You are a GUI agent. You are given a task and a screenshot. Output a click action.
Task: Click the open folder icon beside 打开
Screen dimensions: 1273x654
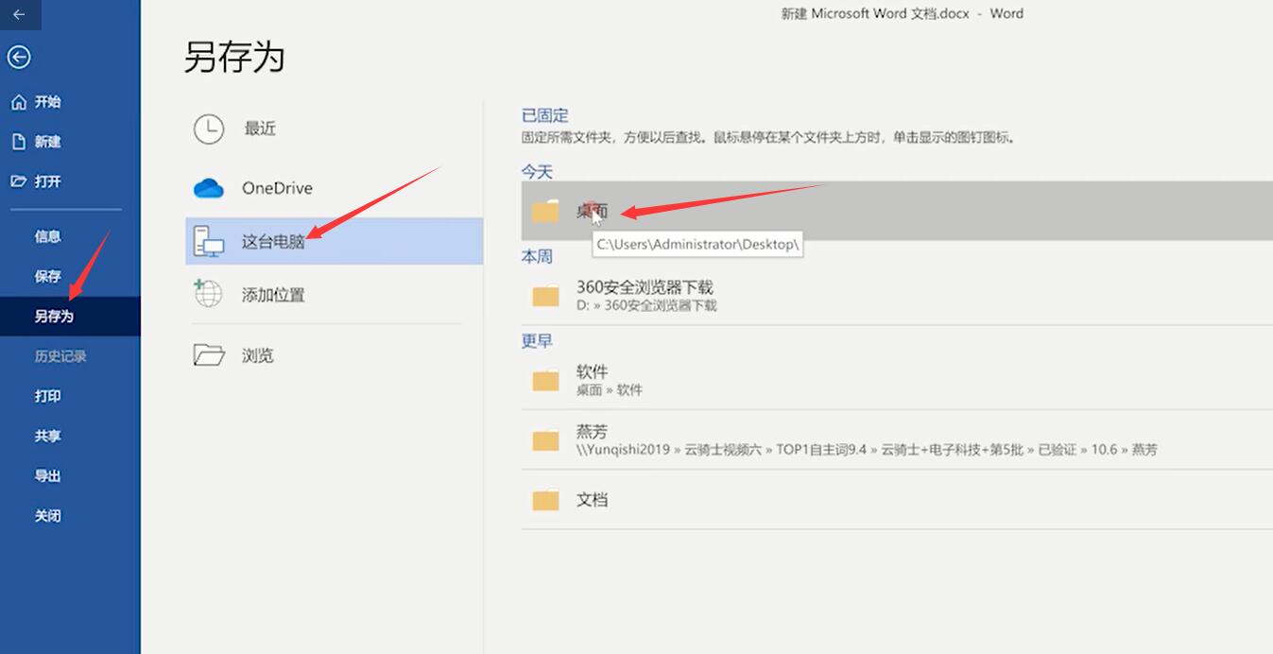[18, 181]
